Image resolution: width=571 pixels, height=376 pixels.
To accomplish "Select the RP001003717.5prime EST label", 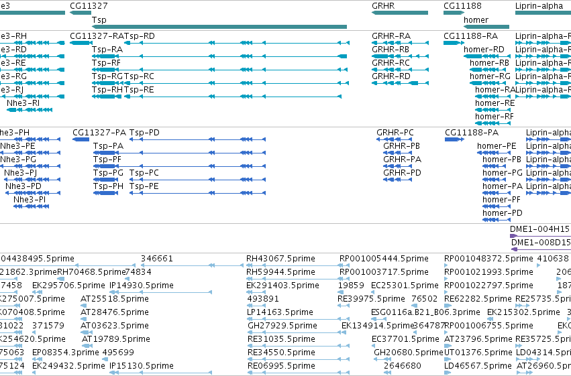I will [384, 272].
